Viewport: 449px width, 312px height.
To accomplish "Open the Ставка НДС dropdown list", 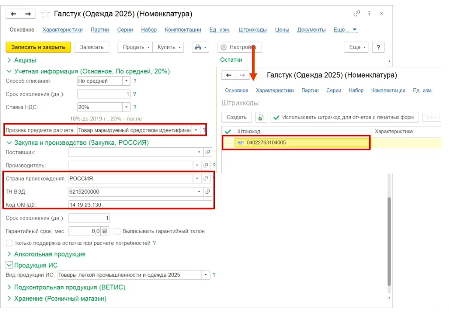I will point(127,107).
